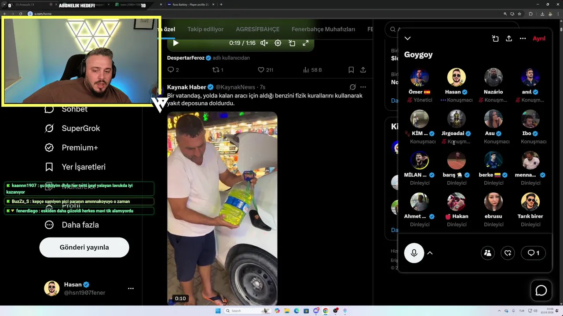Open more options in Goygoy space
Screen dimensions: 563x316
pyautogui.click(x=523, y=39)
